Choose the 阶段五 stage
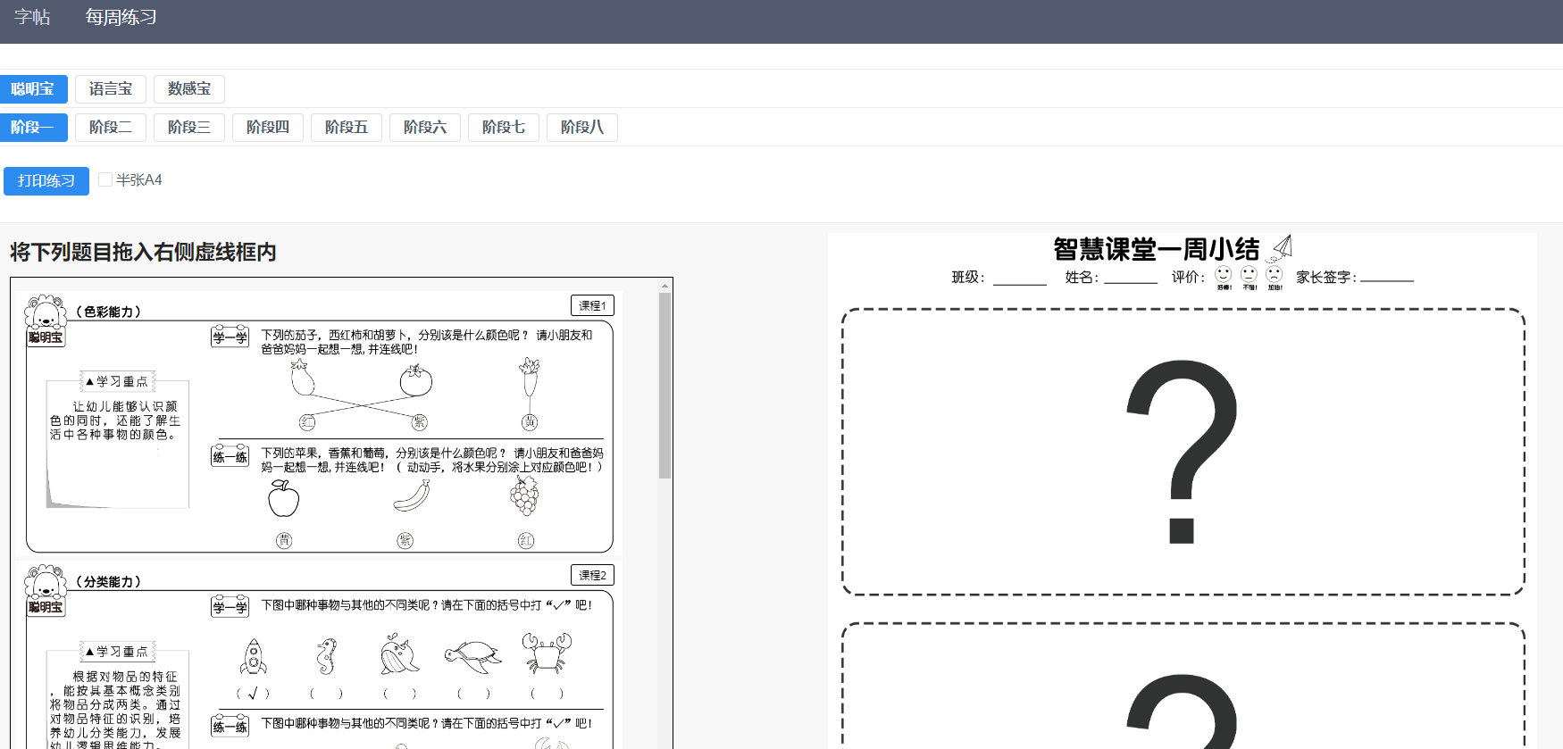Image resolution: width=1563 pixels, height=749 pixels. tap(347, 128)
